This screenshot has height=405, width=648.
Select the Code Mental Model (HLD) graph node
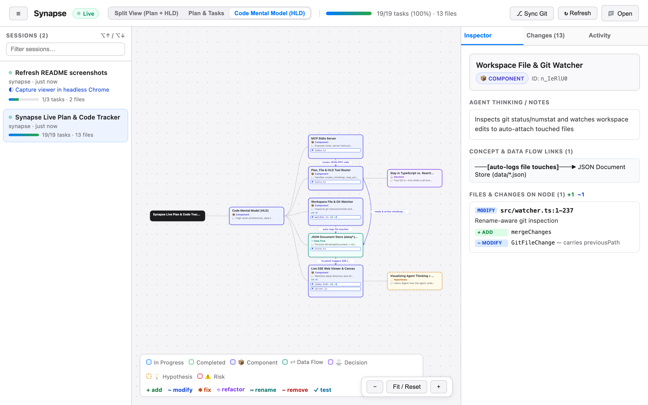(x=256, y=216)
